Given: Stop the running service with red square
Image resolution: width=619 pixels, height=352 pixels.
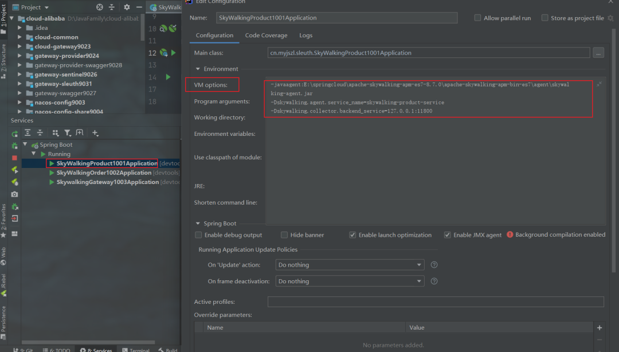Looking at the screenshot, I should tap(14, 158).
